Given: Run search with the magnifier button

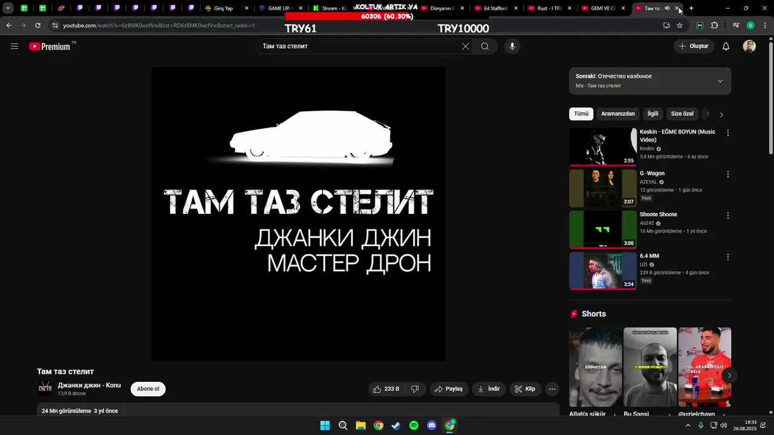Looking at the screenshot, I should click(485, 47).
